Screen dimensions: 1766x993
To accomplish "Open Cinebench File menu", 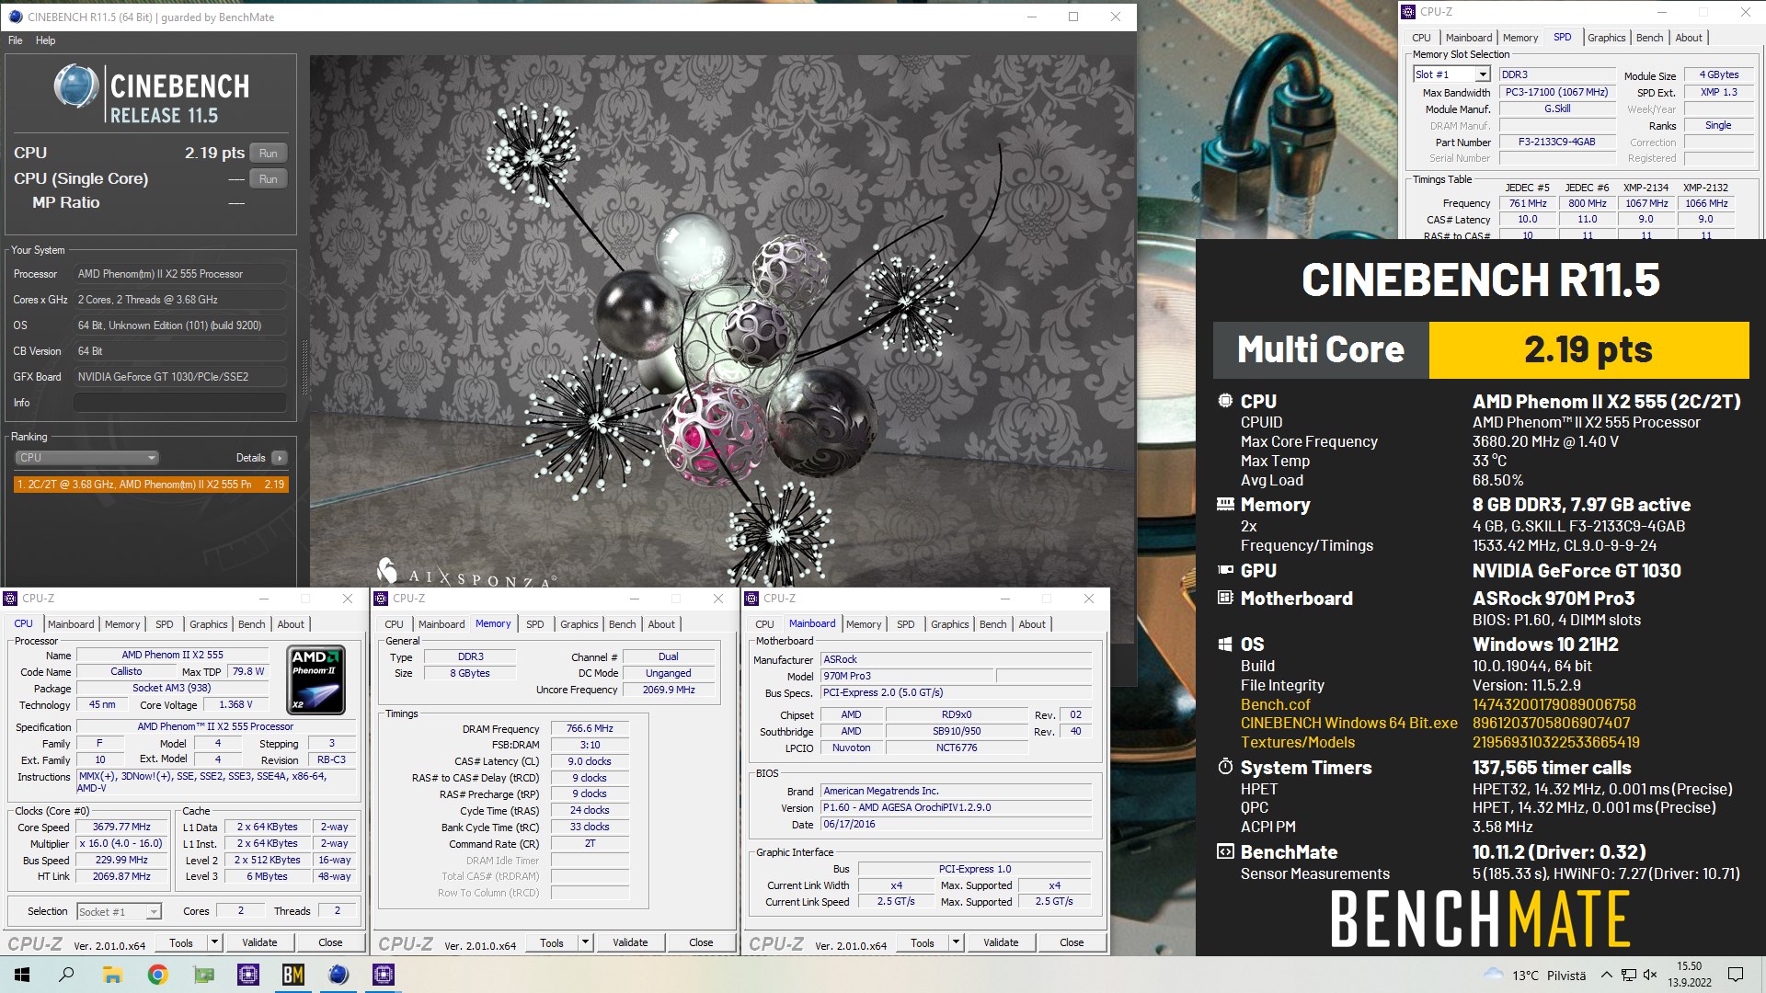I will [x=16, y=40].
